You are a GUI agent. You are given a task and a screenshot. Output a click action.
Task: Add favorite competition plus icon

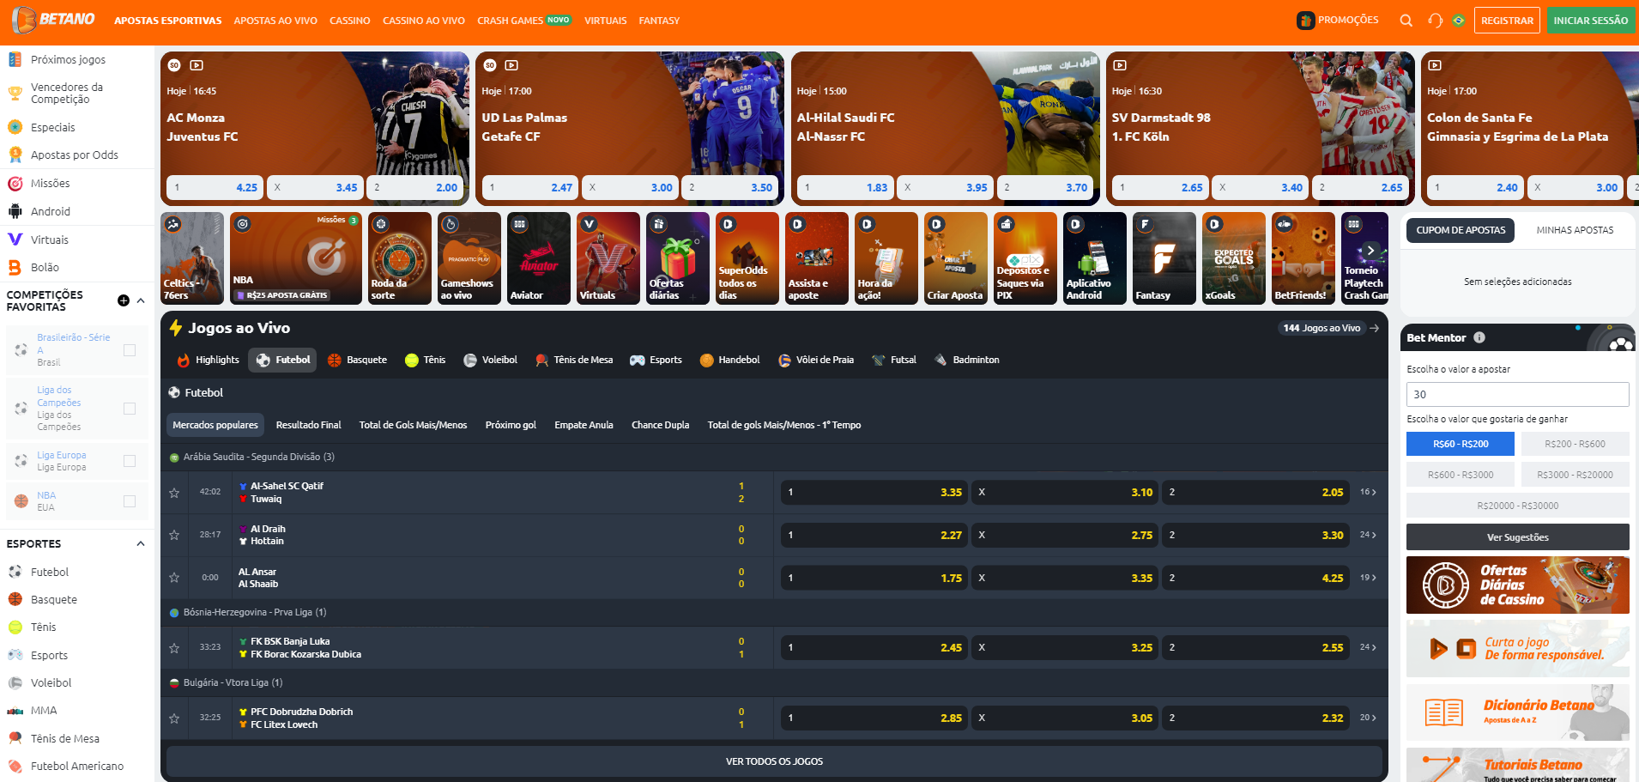(x=124, y=300)
